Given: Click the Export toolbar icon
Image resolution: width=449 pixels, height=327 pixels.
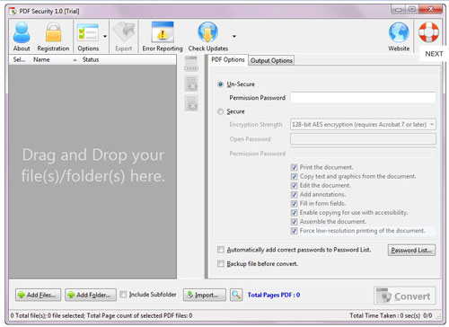Looking at the screenshot, I should (124, 32).
